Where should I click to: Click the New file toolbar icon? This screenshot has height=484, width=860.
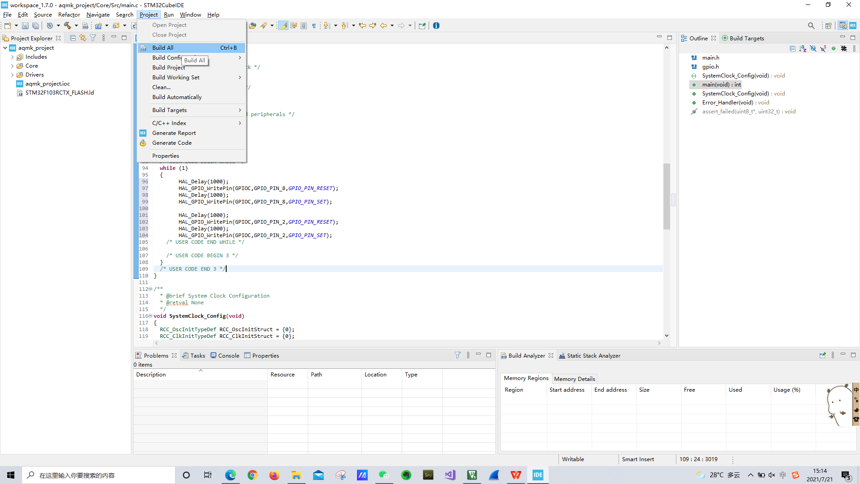tap(8, 26)
